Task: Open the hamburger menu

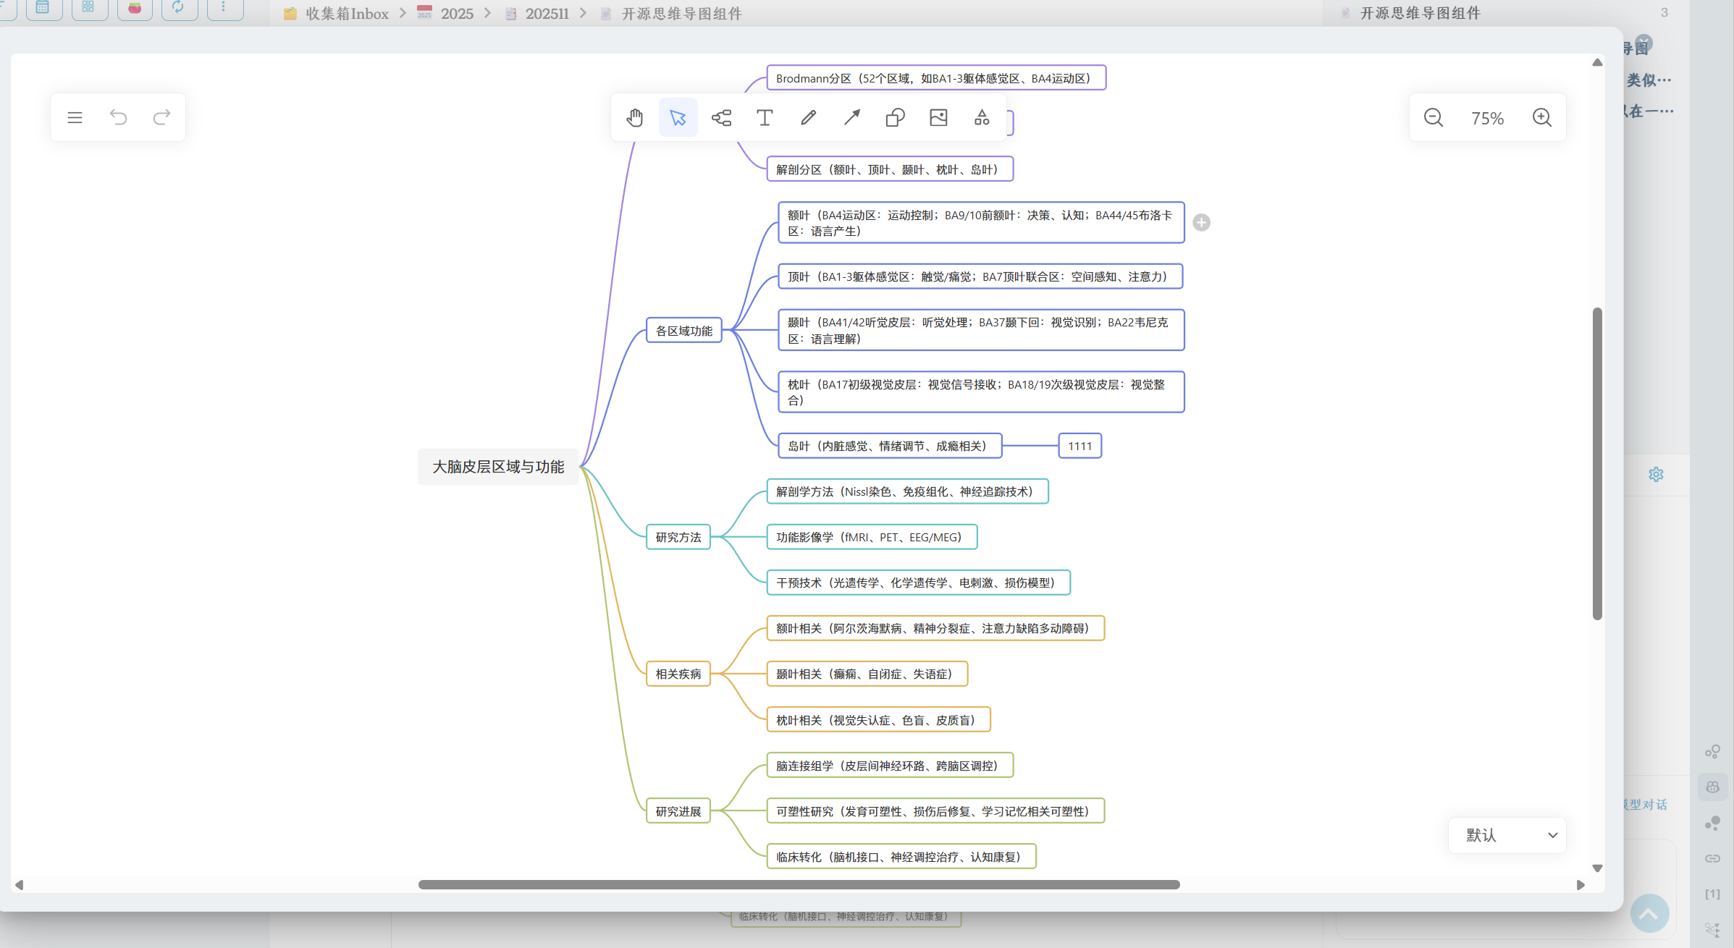Action: coord(75,117)
